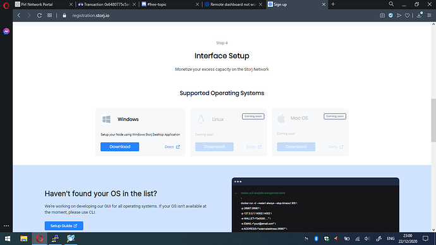Click the Bluetooth tray icon
Viewport: 436px width, 245px height.
pos(316,239)
